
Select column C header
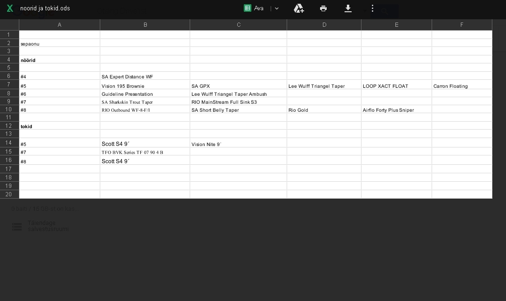click(x=238, y=25)
